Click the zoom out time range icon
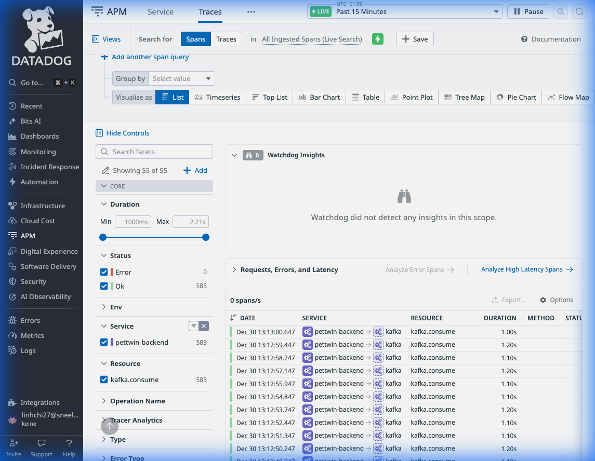This screenshot has width=595, height=461. 561,12
